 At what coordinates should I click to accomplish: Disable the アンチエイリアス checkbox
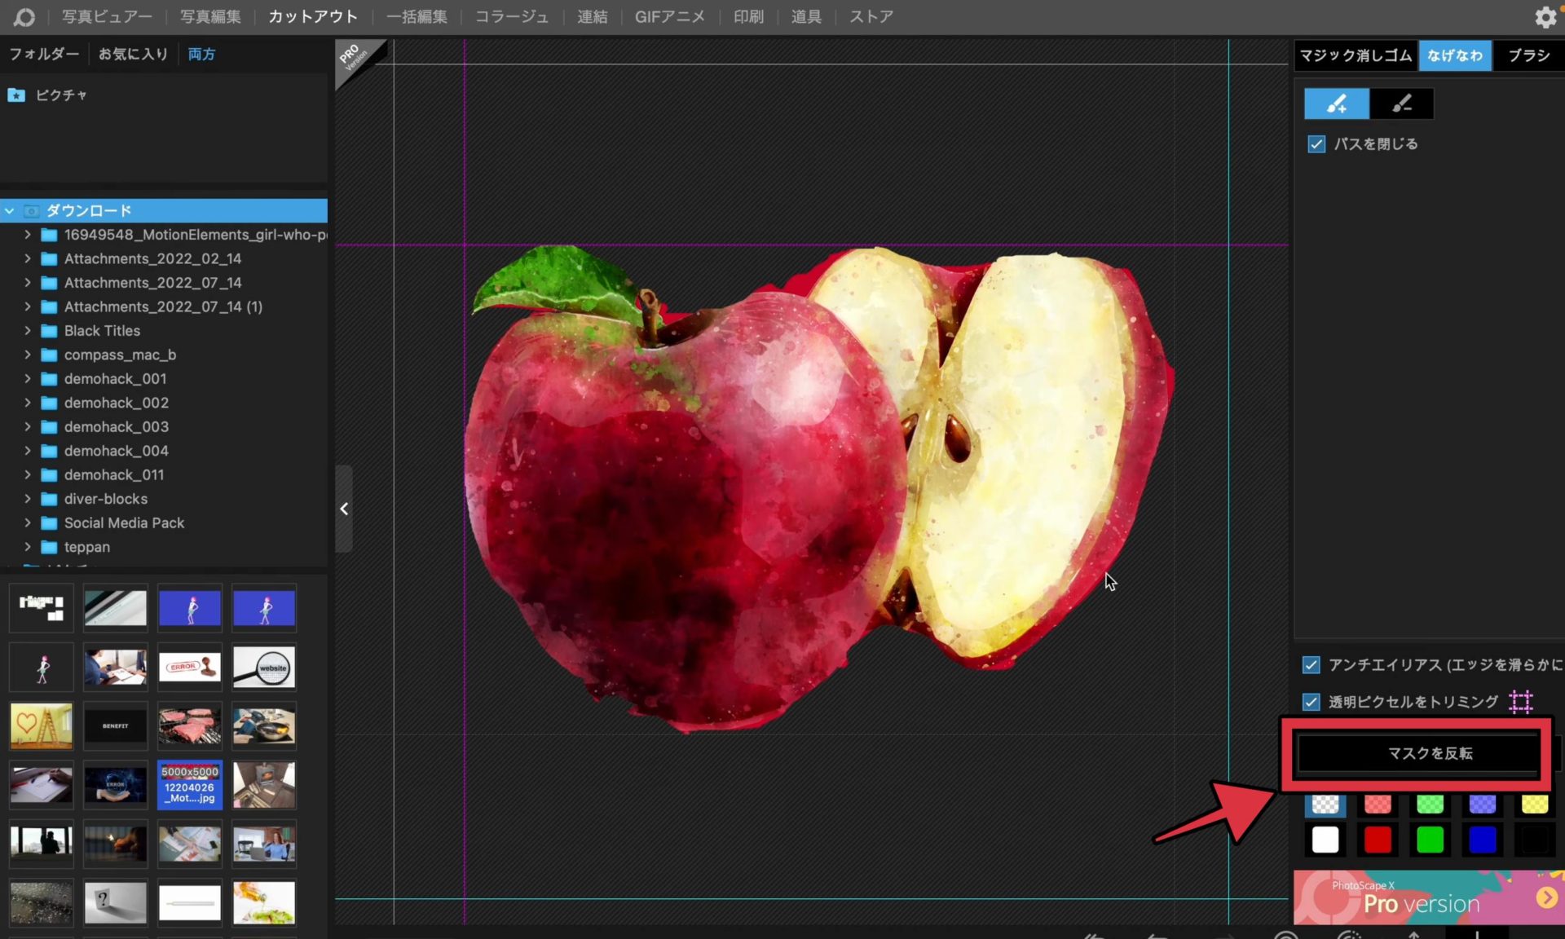click(x=1311, y=665)
